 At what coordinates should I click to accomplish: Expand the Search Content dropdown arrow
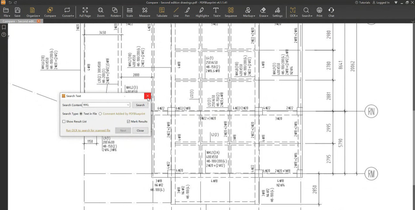(x=128, y=105)
